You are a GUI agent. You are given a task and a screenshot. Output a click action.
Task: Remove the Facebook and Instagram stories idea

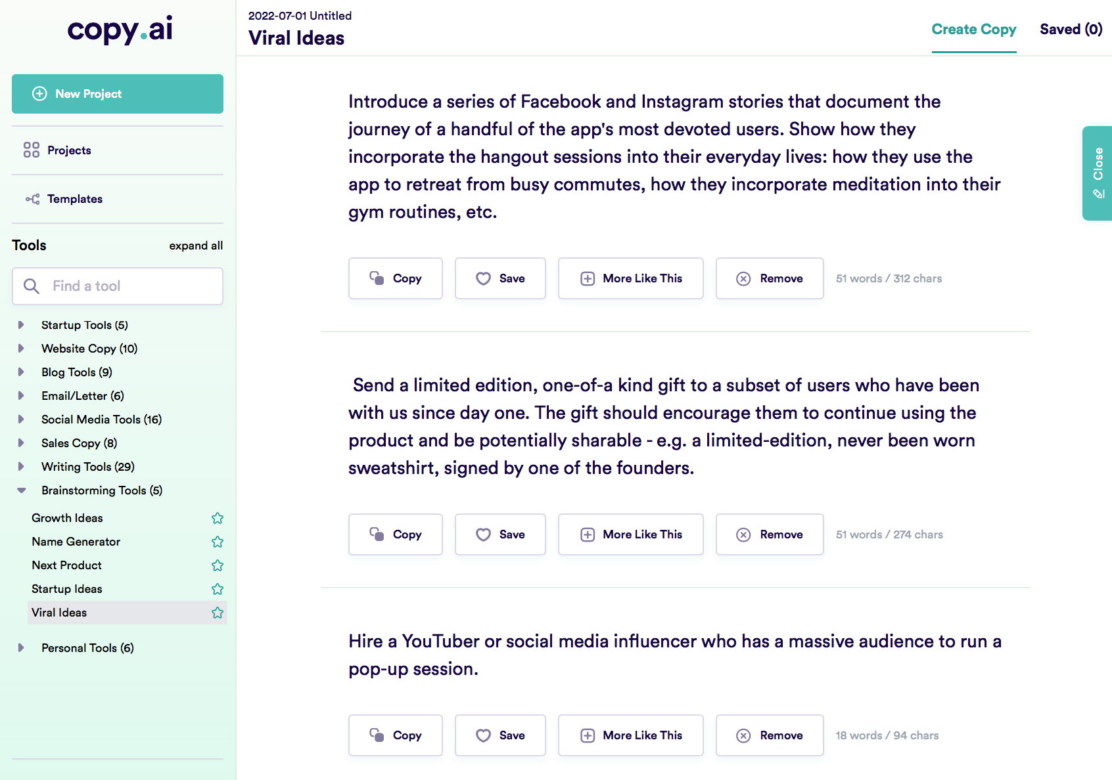[769, 278]
